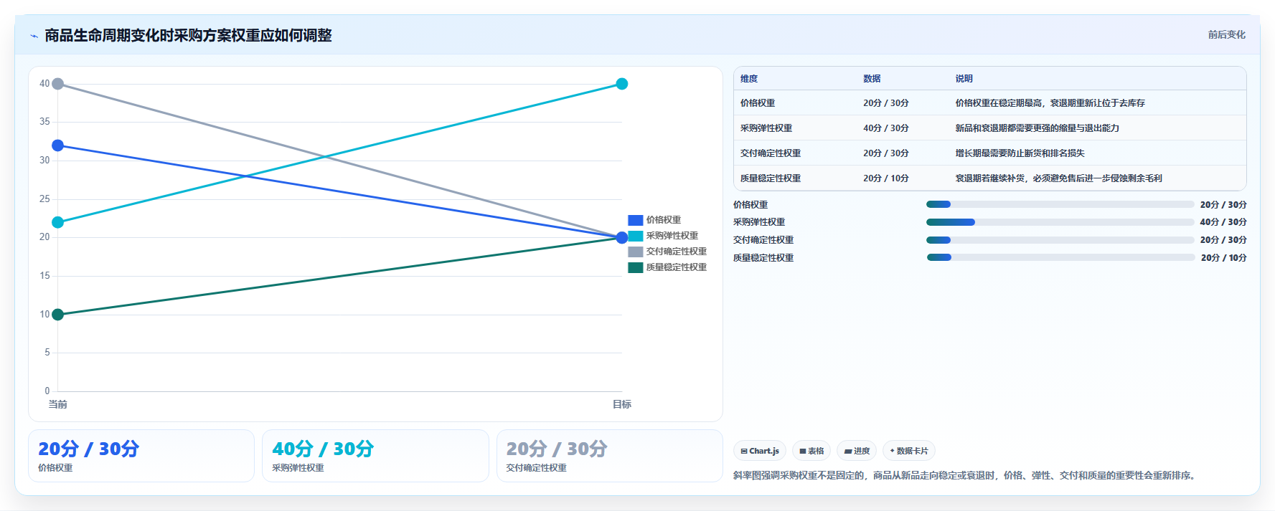
Task: Click the 质量稳定性权重 legend label in chart
Action: click(x=677, y=267)
